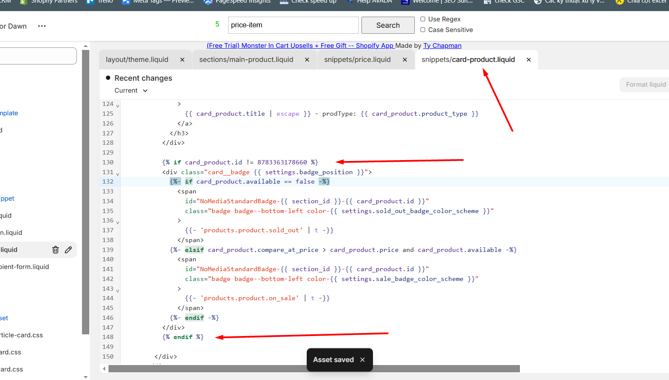Image resolution: width=669 pixels, height=380 pixels.
Task: Open the Ty Chapman link
Action: [x=442, y=46]
